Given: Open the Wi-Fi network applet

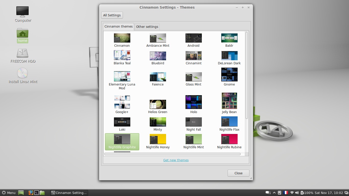Looking at the screenshot, I should tap(292, 193).
